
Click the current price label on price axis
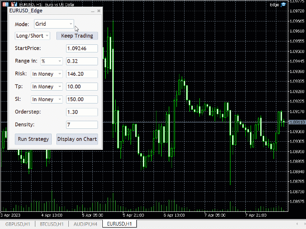click(x=297, y=122)
